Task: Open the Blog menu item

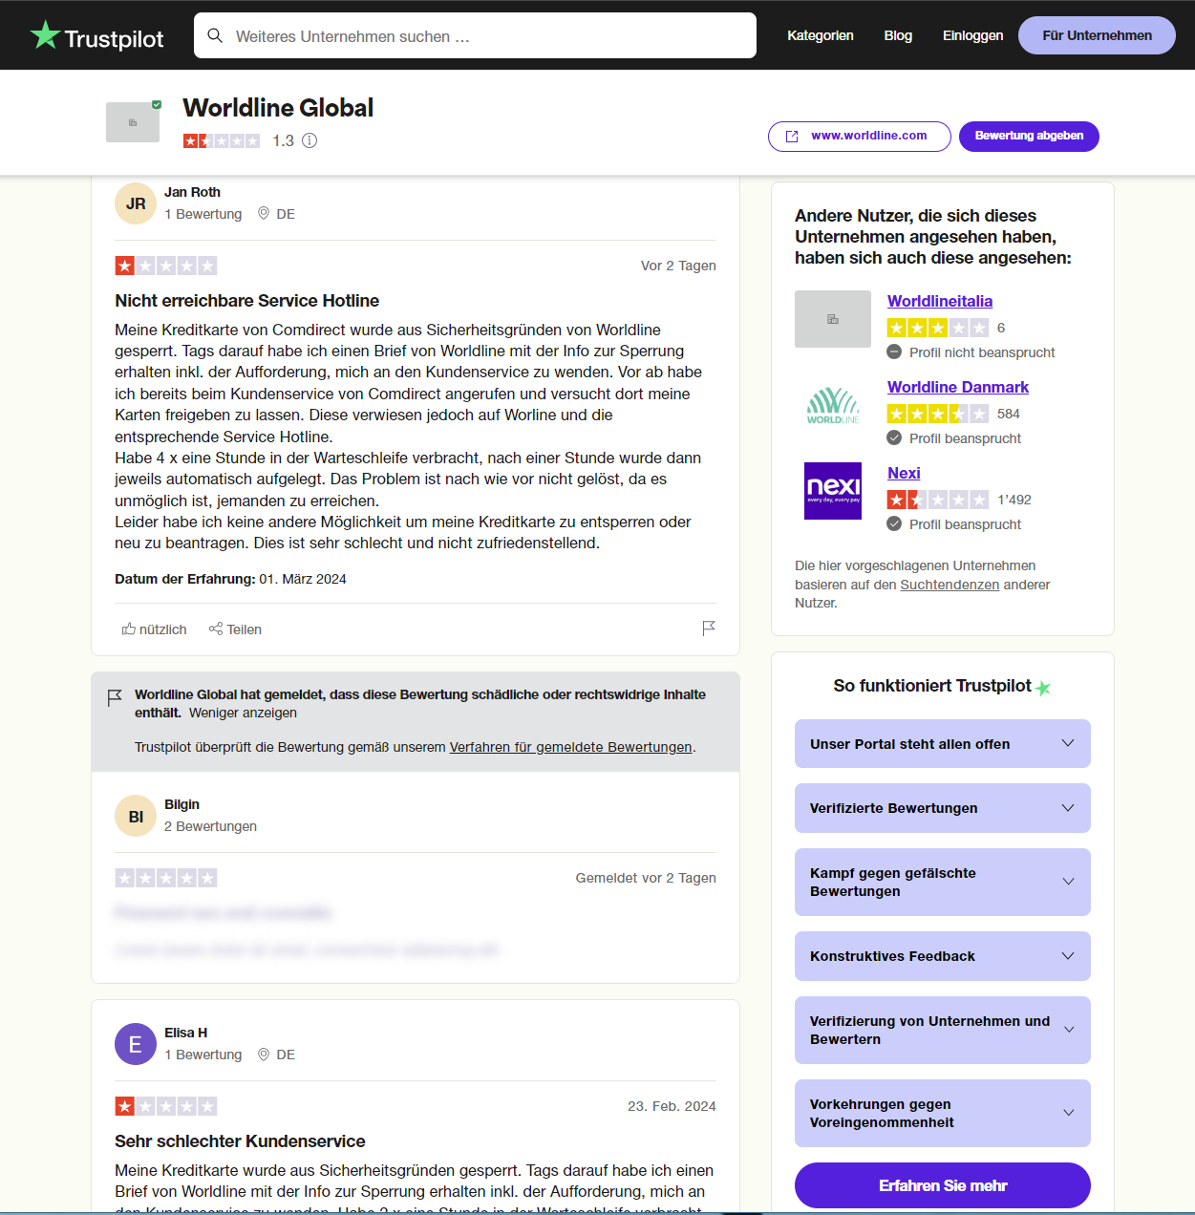Action: pos(898,35)
